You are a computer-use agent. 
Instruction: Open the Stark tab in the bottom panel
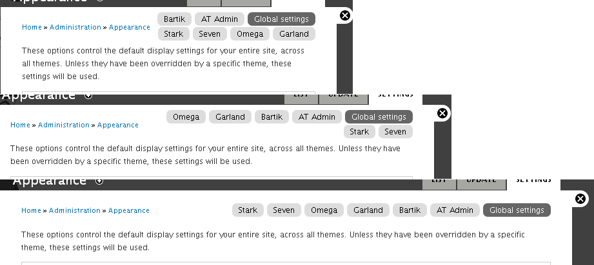point(248,210)
